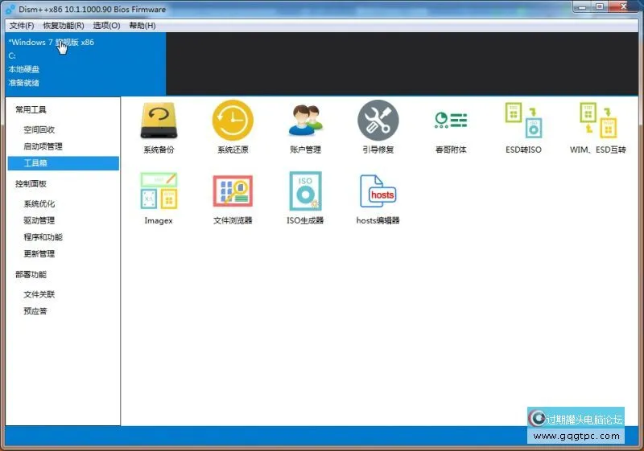The width and height of the screenshot is (644, 451).
Task: Open 更新管理 in the sidebar
Action: point(39,254)
